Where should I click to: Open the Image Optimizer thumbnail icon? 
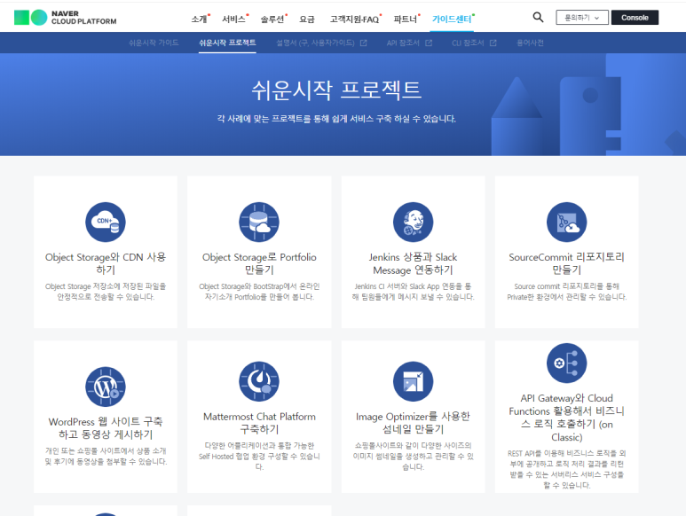[x=413, y=381]
